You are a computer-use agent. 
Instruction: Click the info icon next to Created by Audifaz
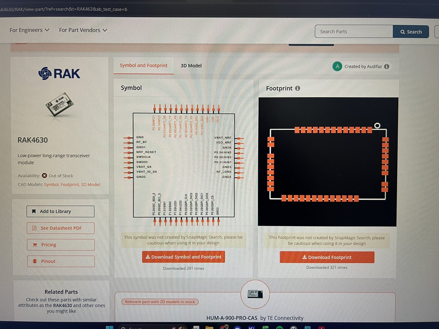pos(387,67)
